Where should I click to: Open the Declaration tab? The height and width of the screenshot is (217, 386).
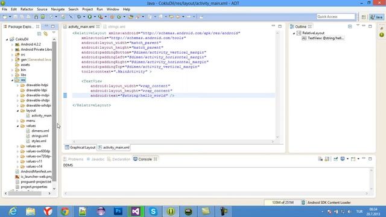(119, 159)
